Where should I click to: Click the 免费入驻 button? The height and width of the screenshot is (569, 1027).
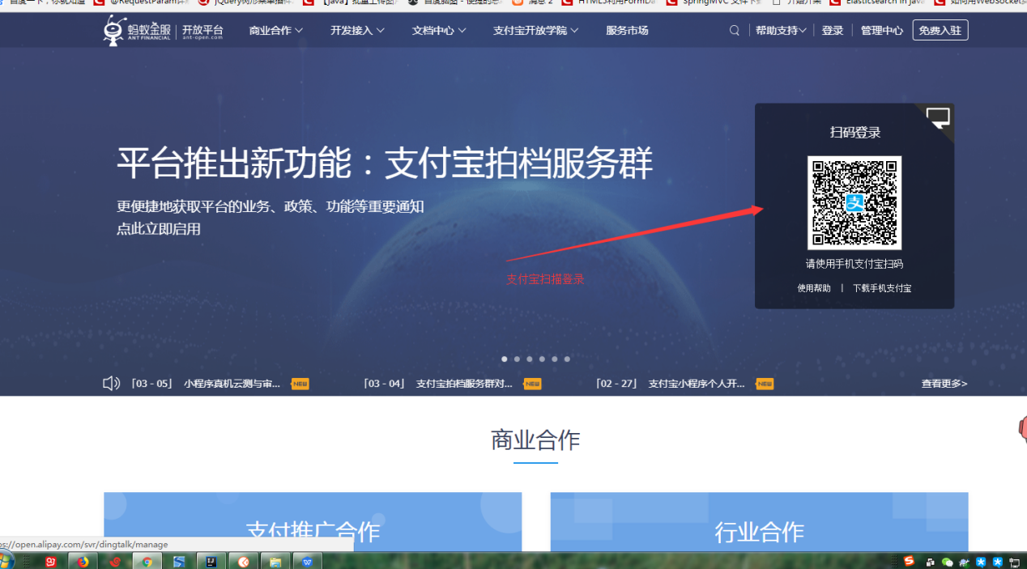coord(940,30)
